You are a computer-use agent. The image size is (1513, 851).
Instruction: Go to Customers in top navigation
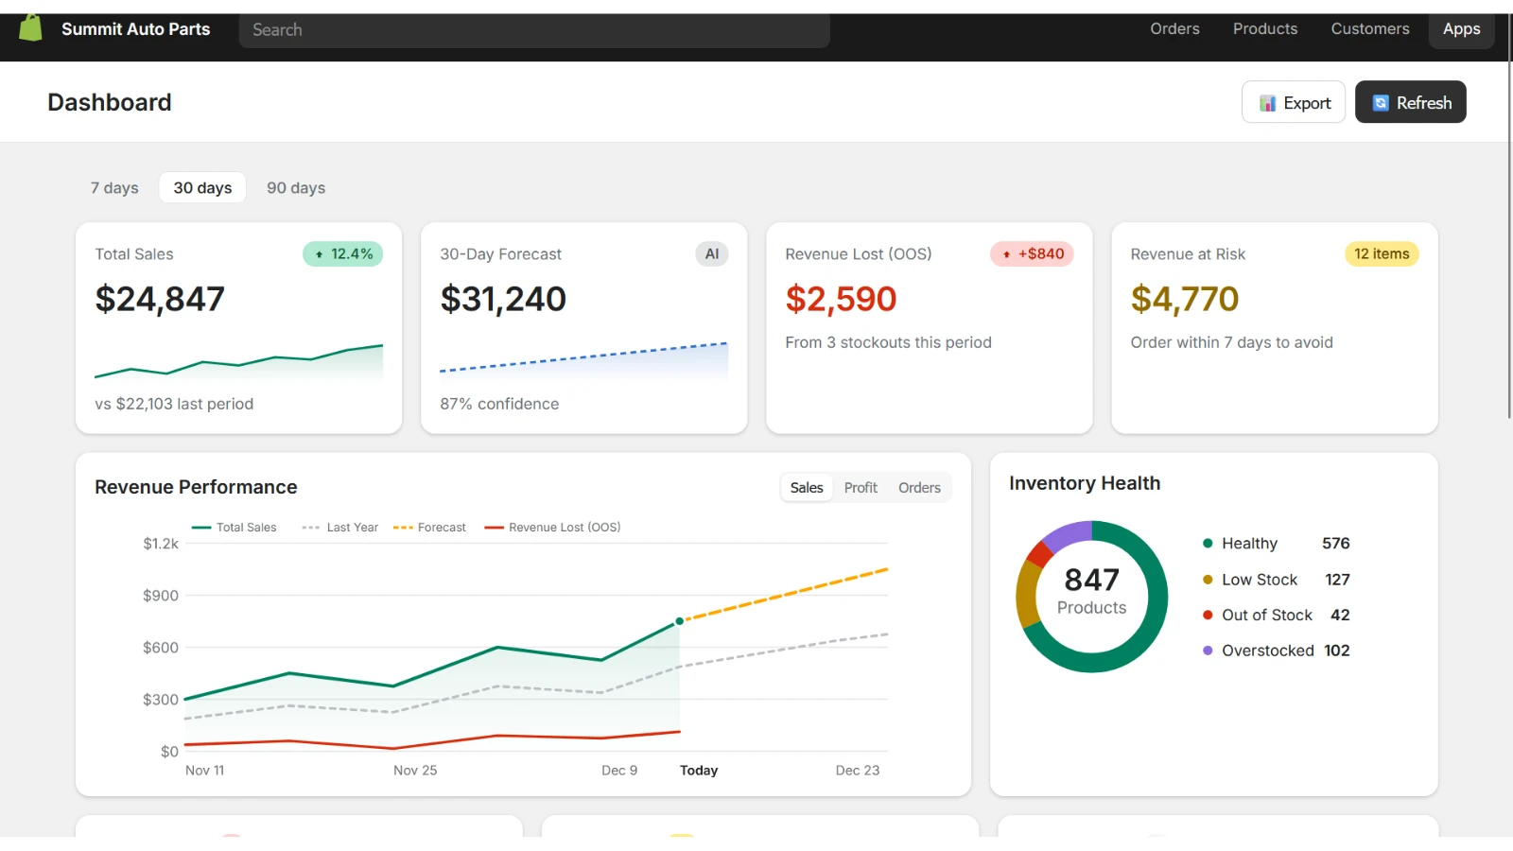click(x=1369, y=29)
